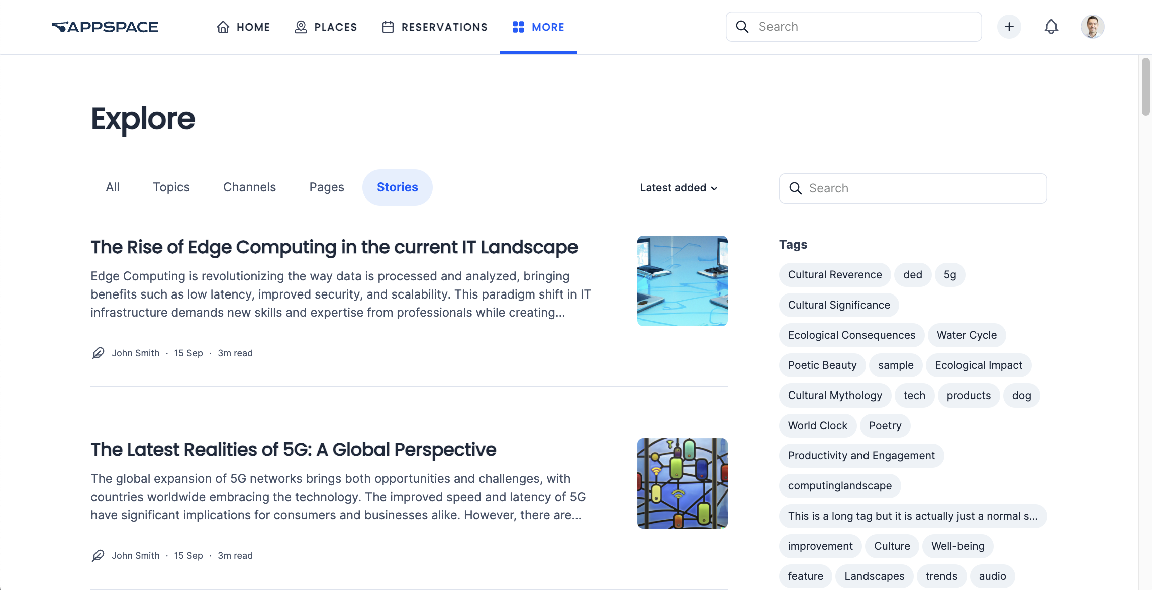1152x590 pixels.
Task: Click the Appspace logo
Action: (105, 27)
